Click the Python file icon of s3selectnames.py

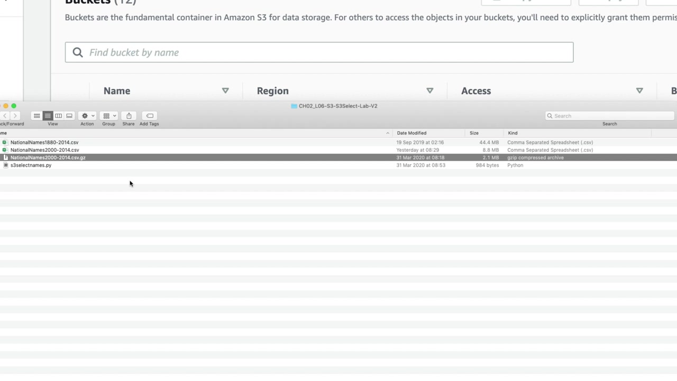pyautogui.click(x=6, y=165)
